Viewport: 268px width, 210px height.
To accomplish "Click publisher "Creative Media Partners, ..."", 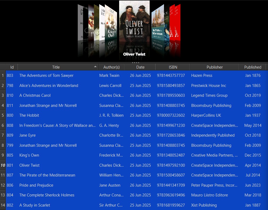I will pyautogui.click(x=214, y=155).
